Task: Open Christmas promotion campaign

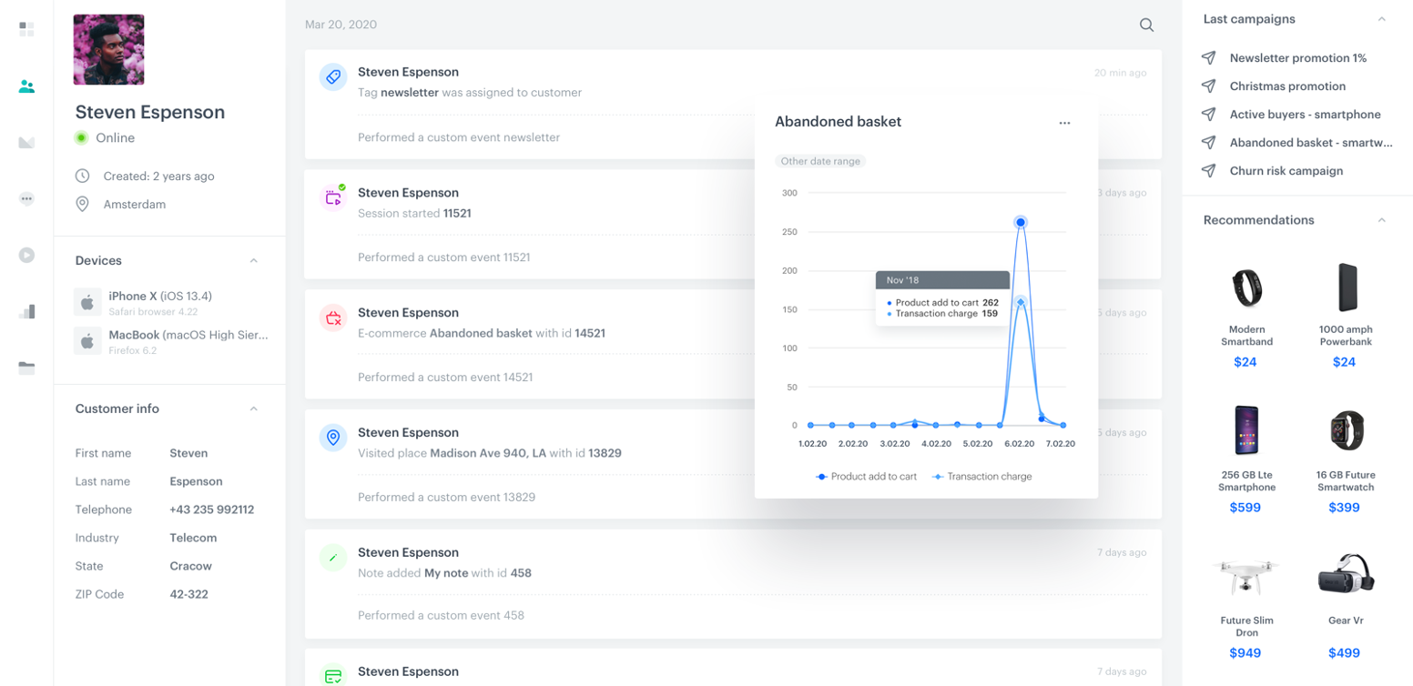Action: [x=1287, y=86]
